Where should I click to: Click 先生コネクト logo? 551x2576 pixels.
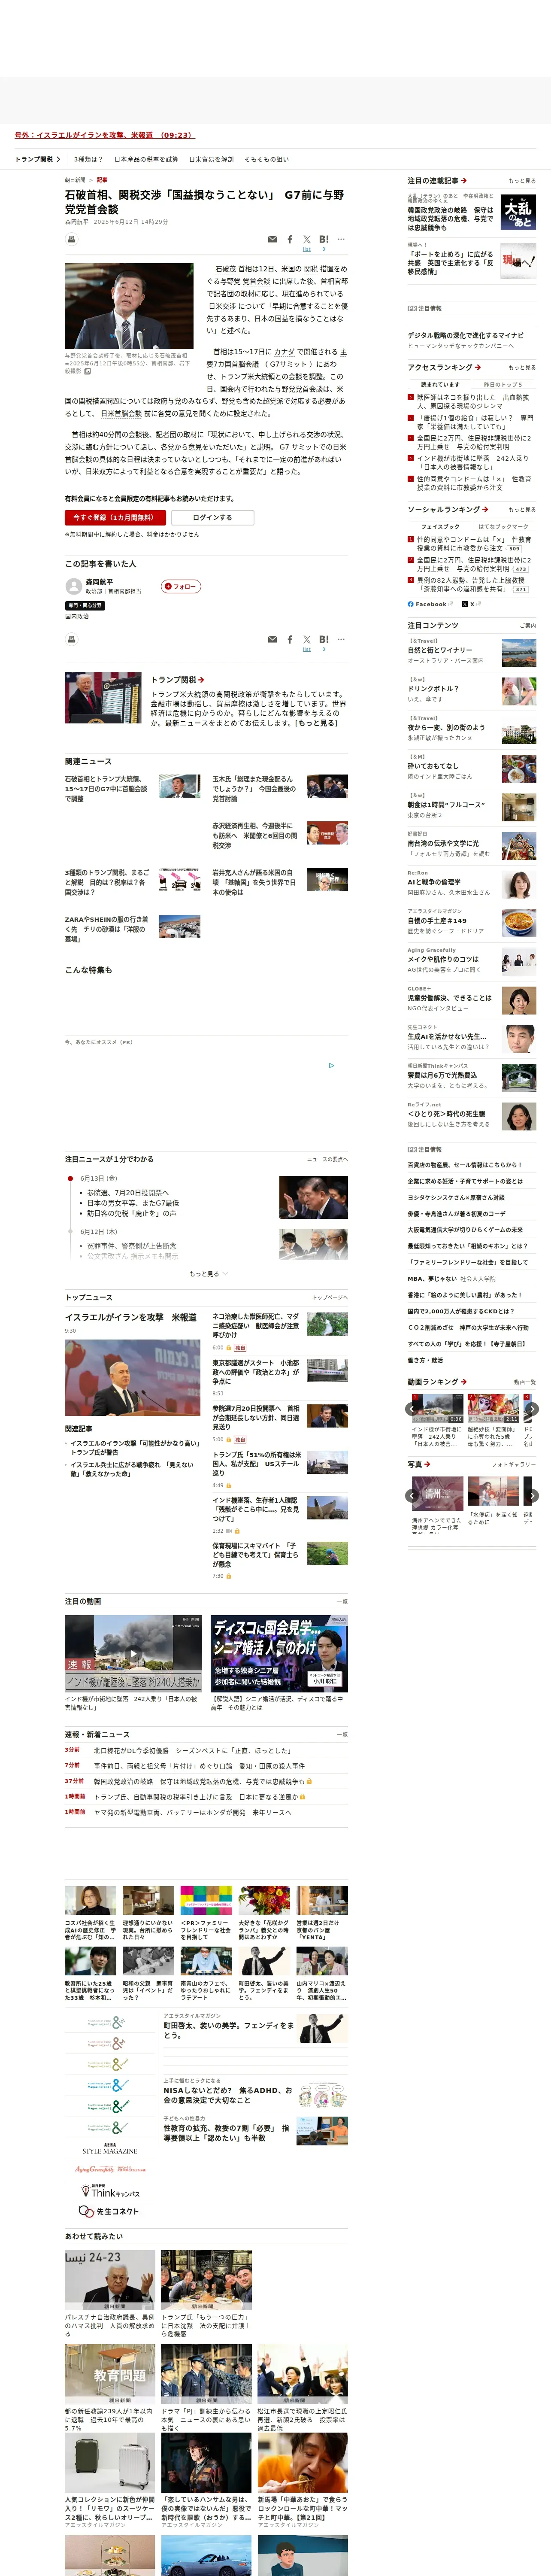tap(110, 2211)
